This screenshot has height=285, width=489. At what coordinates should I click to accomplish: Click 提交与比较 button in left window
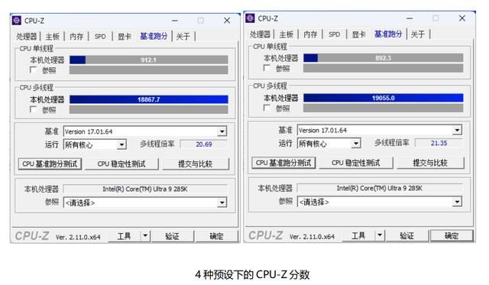[x=196, y=164]
